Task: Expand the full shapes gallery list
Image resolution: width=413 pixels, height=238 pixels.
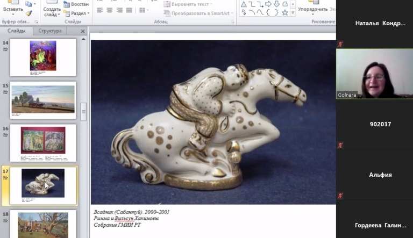Action: [x=293, y=13]
